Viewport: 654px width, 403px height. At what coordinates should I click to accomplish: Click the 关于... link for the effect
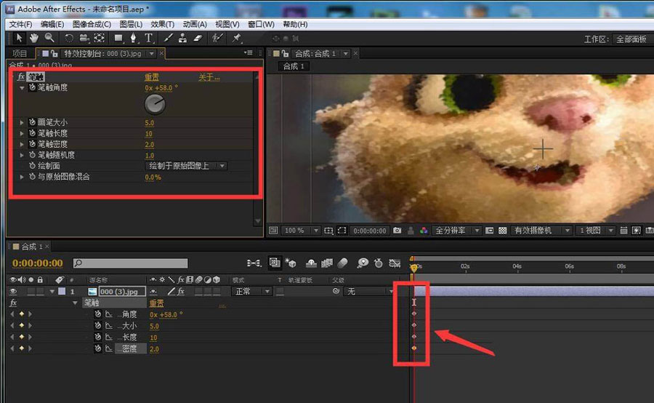tap(209, 76)
